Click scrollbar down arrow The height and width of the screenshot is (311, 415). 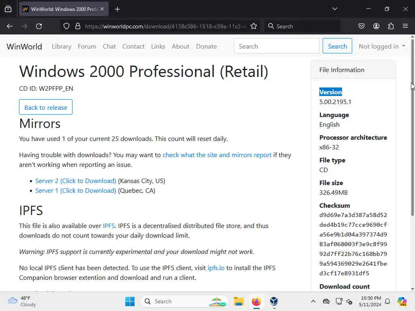point(412,289)
